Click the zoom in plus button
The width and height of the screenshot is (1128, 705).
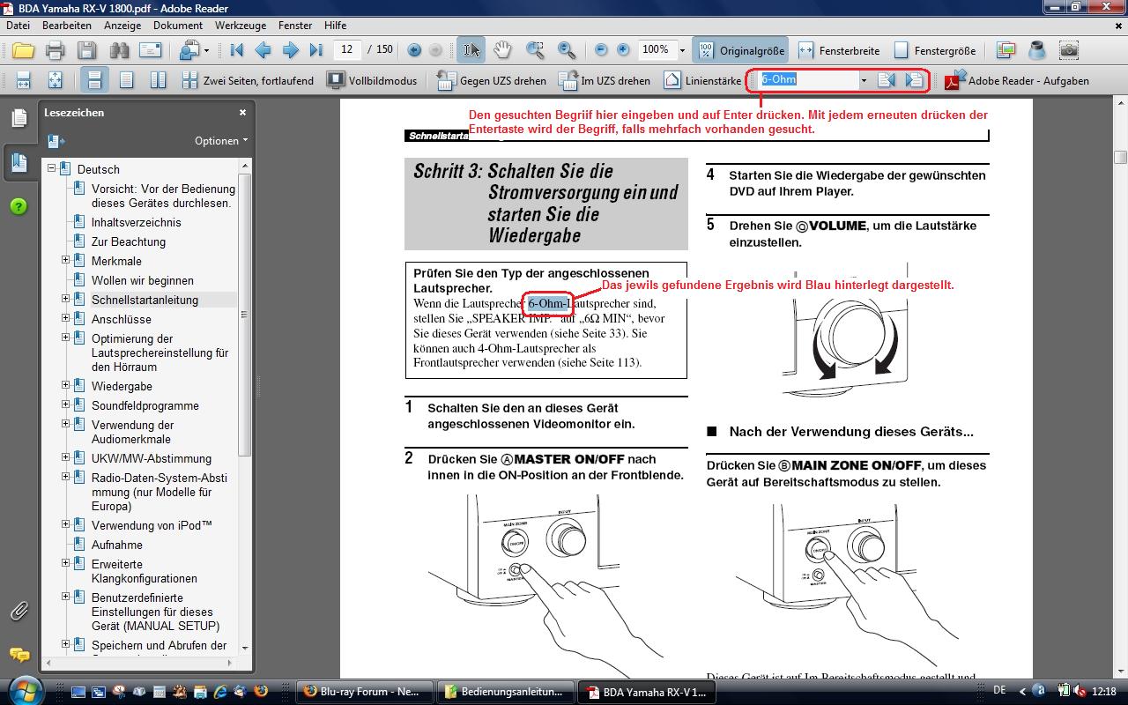(x=623, y=50)
